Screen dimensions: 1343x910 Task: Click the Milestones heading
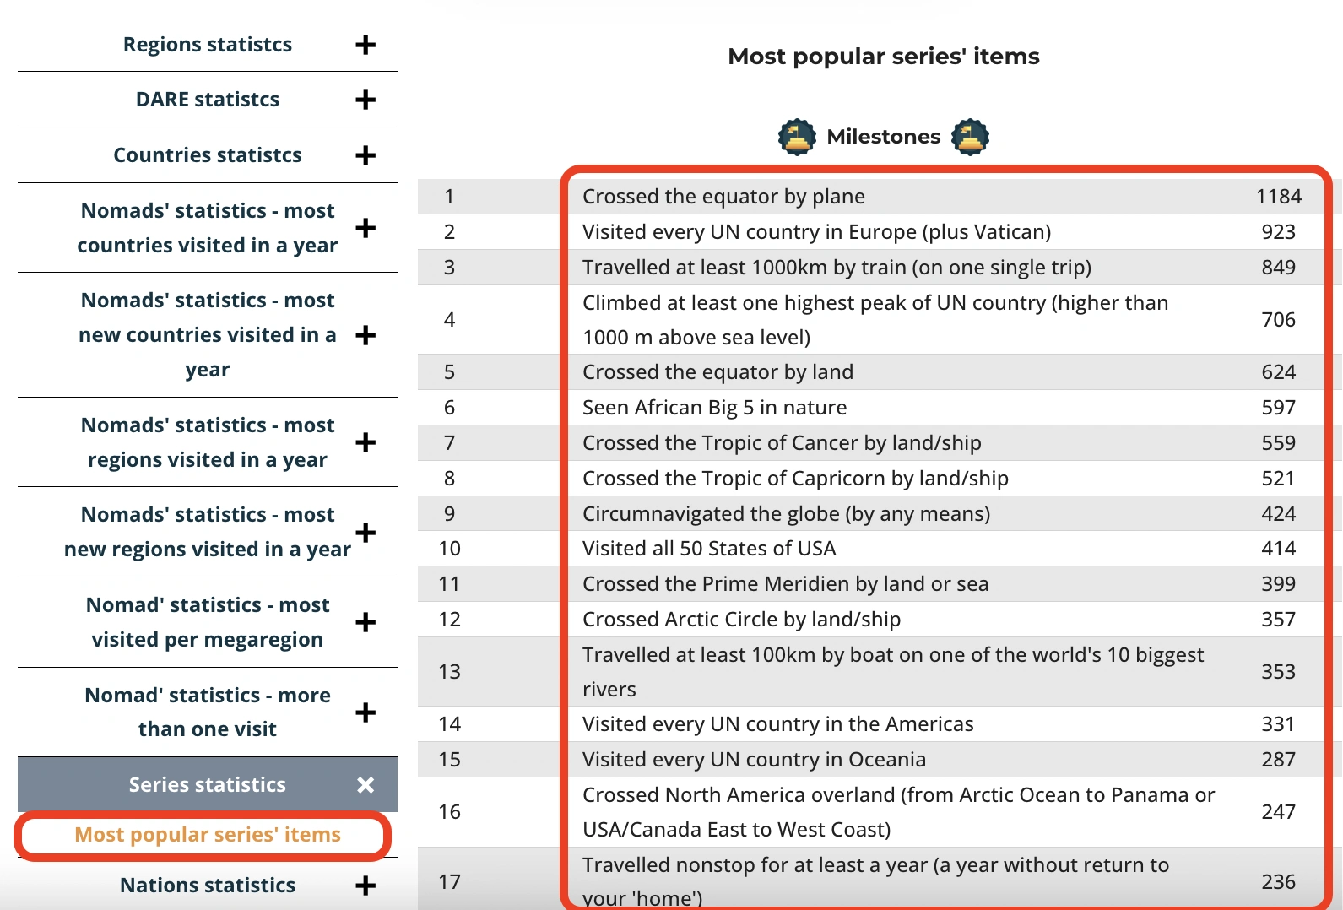tap(883, 137)
